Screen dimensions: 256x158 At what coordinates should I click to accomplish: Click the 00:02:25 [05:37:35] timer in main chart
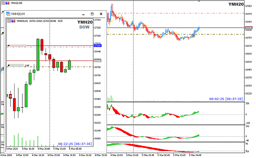(226, 99)
